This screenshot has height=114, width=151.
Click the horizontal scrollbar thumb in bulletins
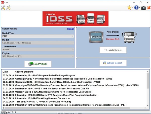pyautogui.click(x=67, y=108)
